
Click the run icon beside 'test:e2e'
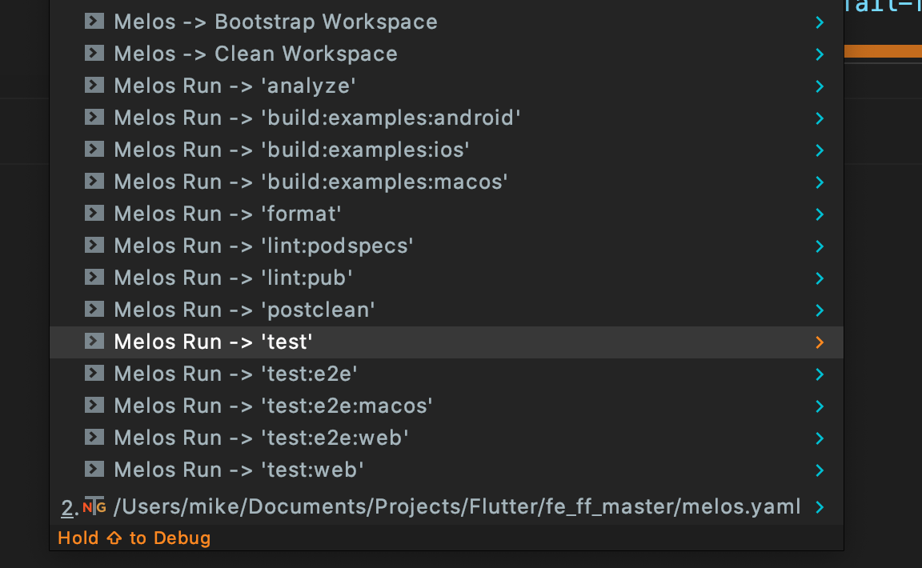pos(94,374)
